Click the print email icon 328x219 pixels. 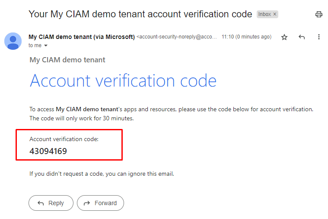tap(319, 14)
